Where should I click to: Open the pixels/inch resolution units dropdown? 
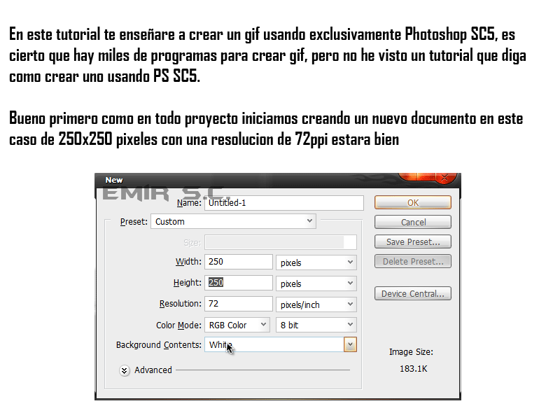point(316,304)
